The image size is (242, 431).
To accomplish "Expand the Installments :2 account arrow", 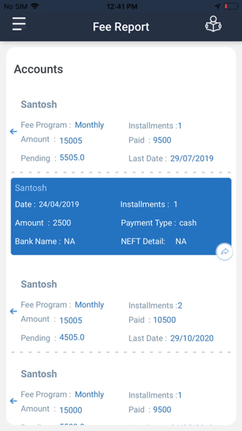I will (13, 311).
